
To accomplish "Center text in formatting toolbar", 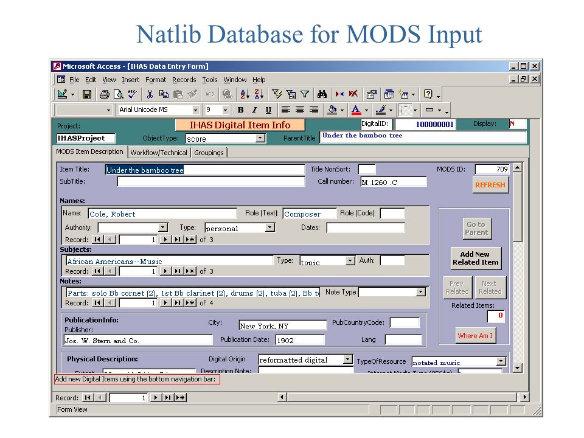I will point(299,110).
